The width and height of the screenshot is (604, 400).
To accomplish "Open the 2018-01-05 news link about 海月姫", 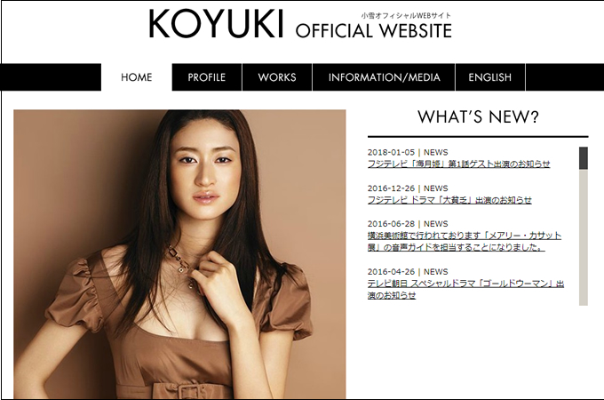I will coord(459,164).
